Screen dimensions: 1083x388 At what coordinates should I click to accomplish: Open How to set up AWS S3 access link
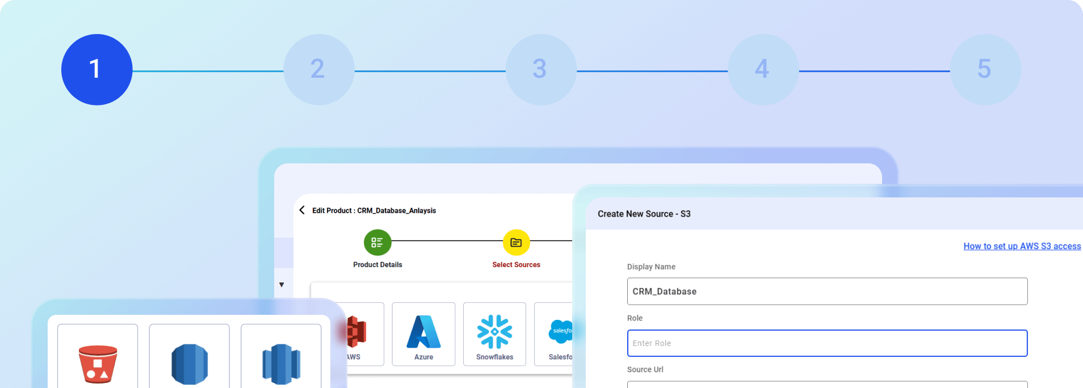point(1022,246)
